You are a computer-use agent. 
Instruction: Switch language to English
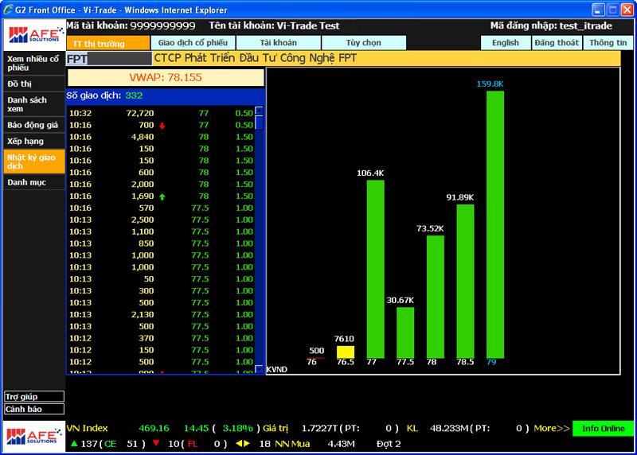(x=506, y=43)
